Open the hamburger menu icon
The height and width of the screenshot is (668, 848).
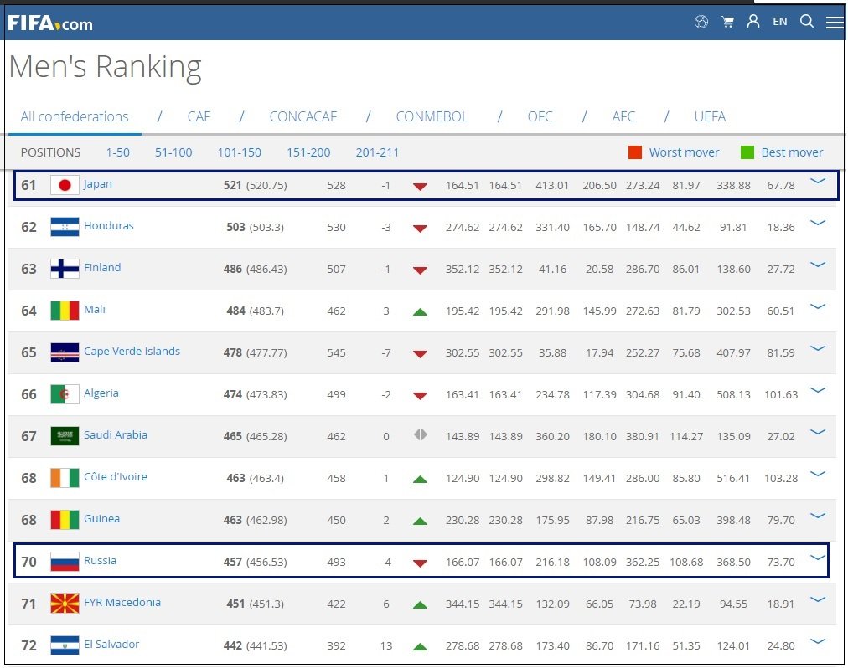(835, 22)
